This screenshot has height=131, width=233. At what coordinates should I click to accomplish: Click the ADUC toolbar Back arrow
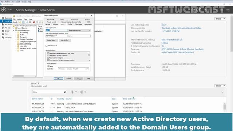14,22
